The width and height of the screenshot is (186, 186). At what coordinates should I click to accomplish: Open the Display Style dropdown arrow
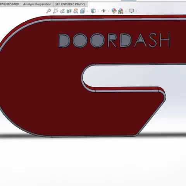click(x=98, y=11)
